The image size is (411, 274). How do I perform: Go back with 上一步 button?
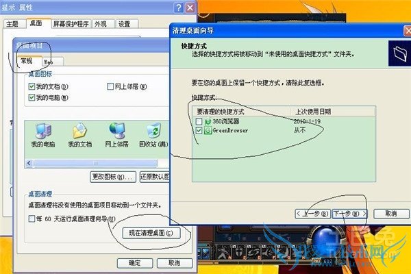pos(313,214)
